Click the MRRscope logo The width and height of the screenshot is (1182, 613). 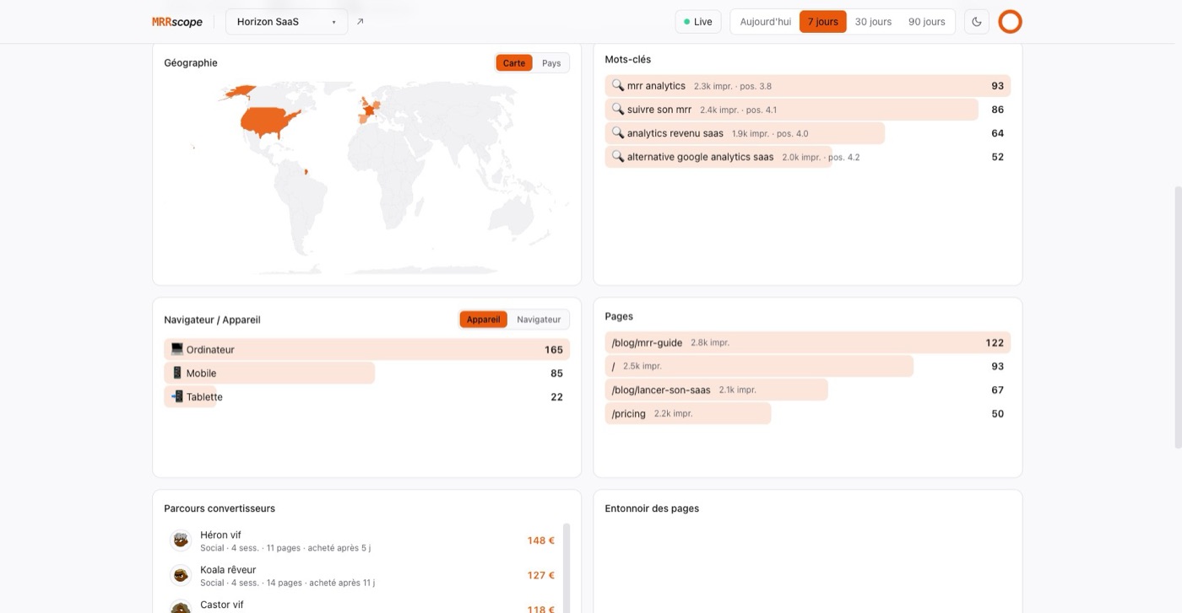[x=177, y=22]
